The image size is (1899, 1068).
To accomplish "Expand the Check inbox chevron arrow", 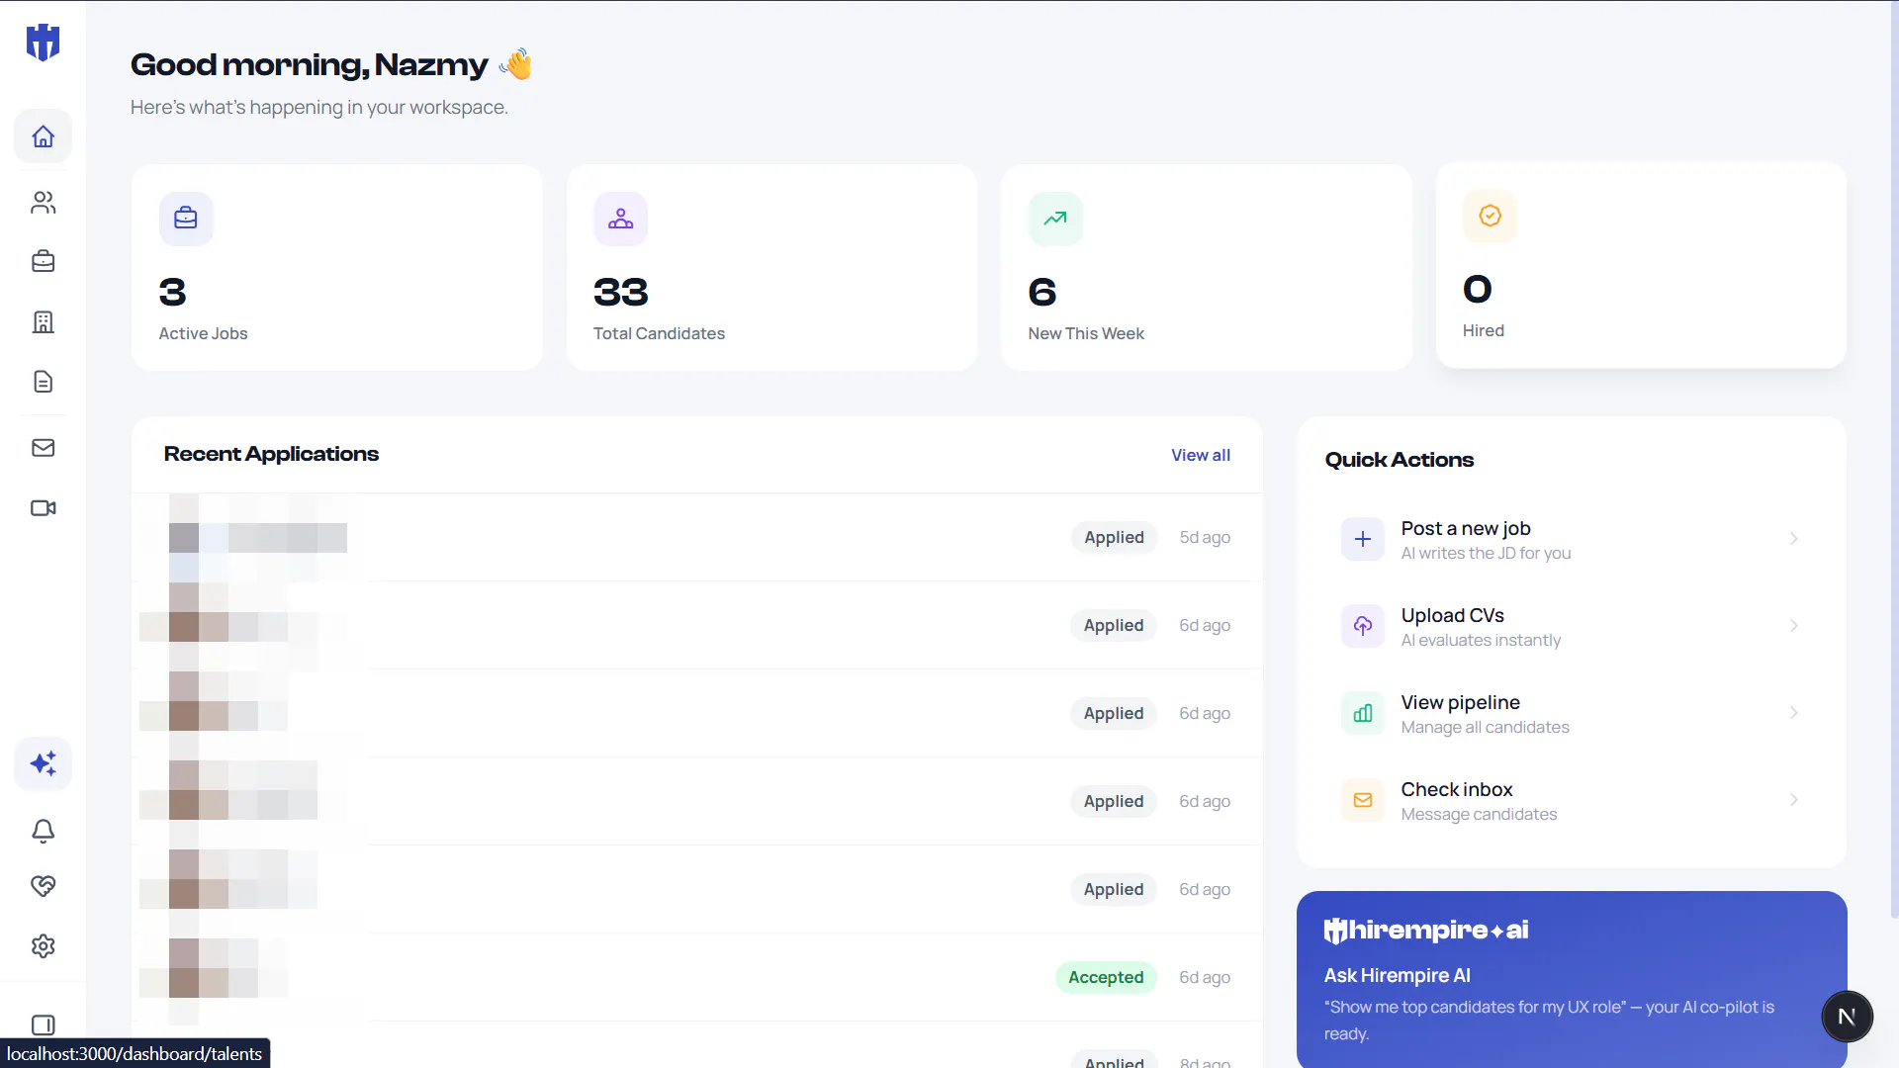I will [x=1793, y=800].
